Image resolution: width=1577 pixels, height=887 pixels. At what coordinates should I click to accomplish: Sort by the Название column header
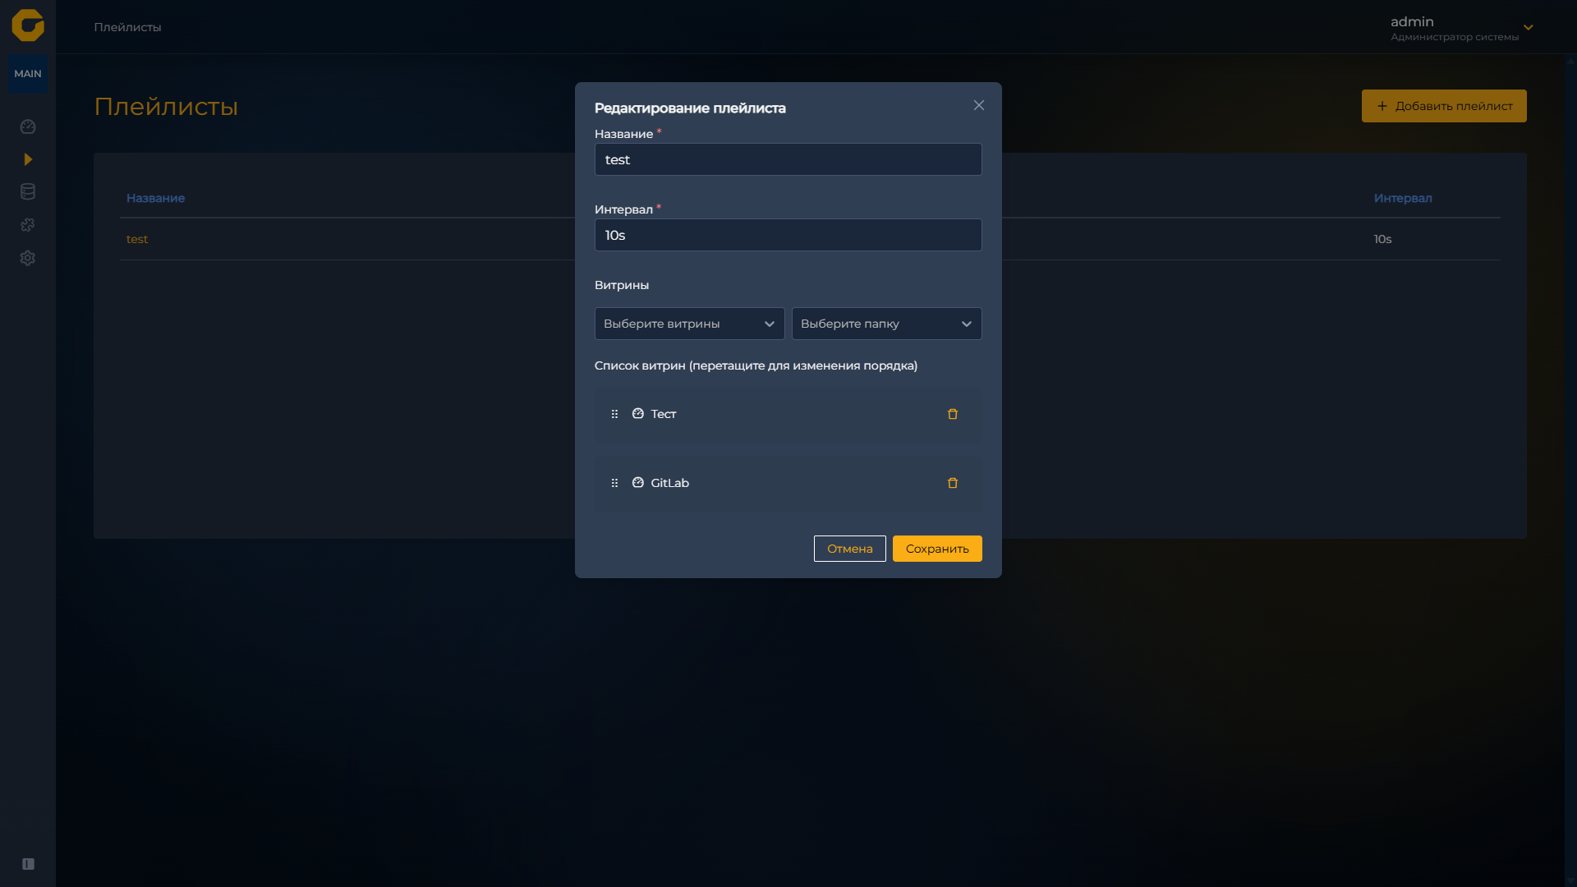tap(155, 198)
